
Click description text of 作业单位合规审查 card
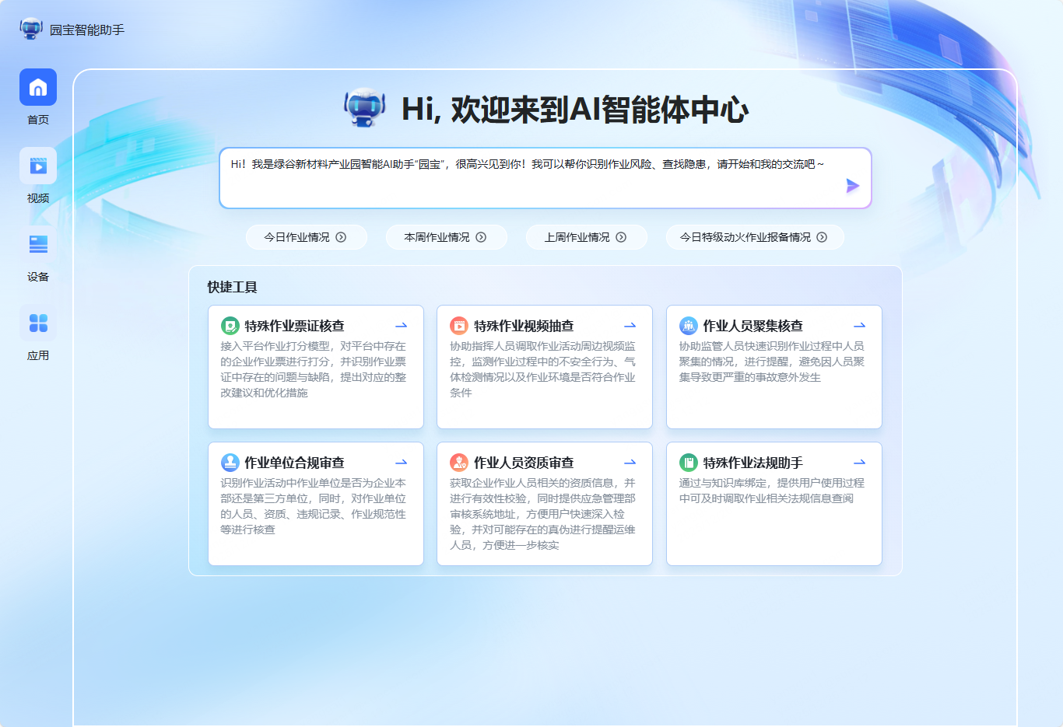click(x=313, y=506)
